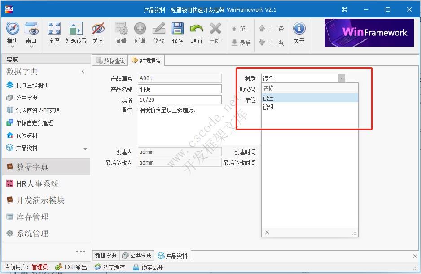Image resolution: width=421 pixels, height=274 pixels.
Task: Click the 取消 (cancel) toolbar icon
Action: coord(196,33)
